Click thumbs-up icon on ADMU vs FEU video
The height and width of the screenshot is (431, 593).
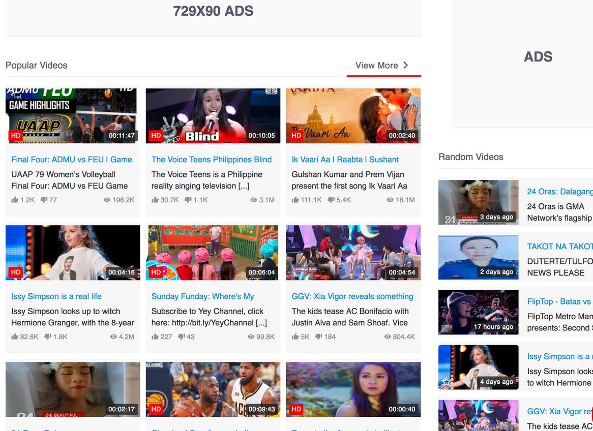(15, 200)
